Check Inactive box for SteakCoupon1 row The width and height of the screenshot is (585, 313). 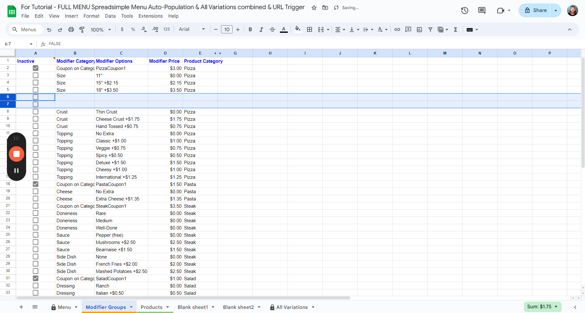coord(36,206)
